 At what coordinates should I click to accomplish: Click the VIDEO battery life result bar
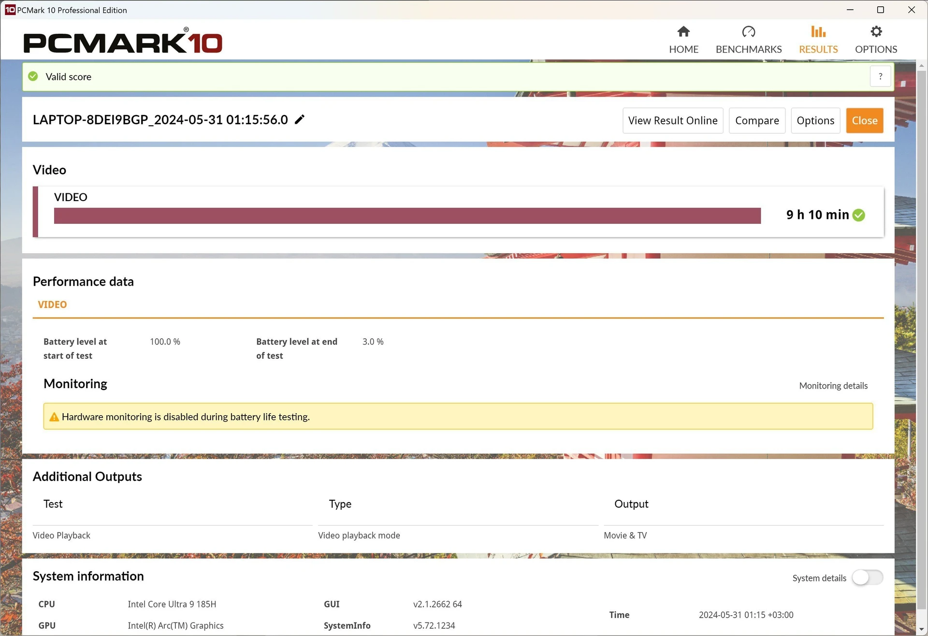pyautogui.click(x=407, y=216)
